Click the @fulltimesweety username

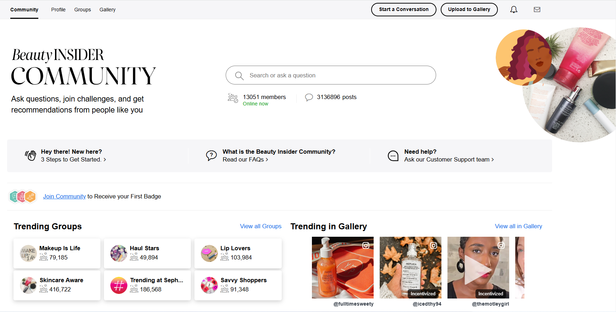pyautogui.click(x=353, y=304)
